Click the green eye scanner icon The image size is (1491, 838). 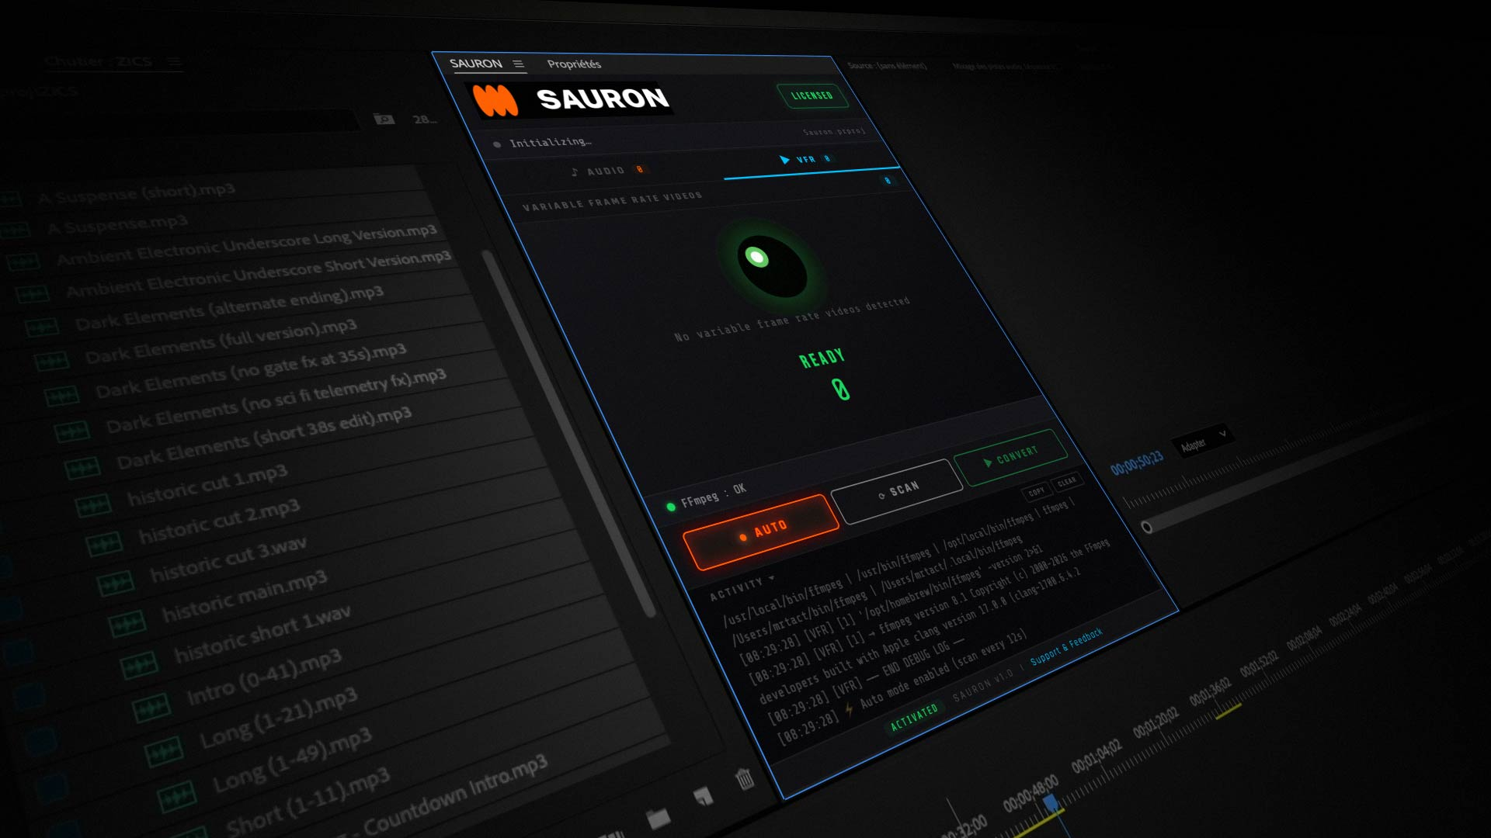[x=771, y=266]
